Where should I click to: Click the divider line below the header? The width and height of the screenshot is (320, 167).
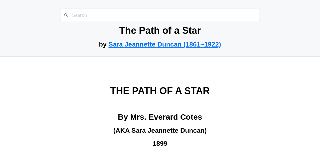point(160,56)
